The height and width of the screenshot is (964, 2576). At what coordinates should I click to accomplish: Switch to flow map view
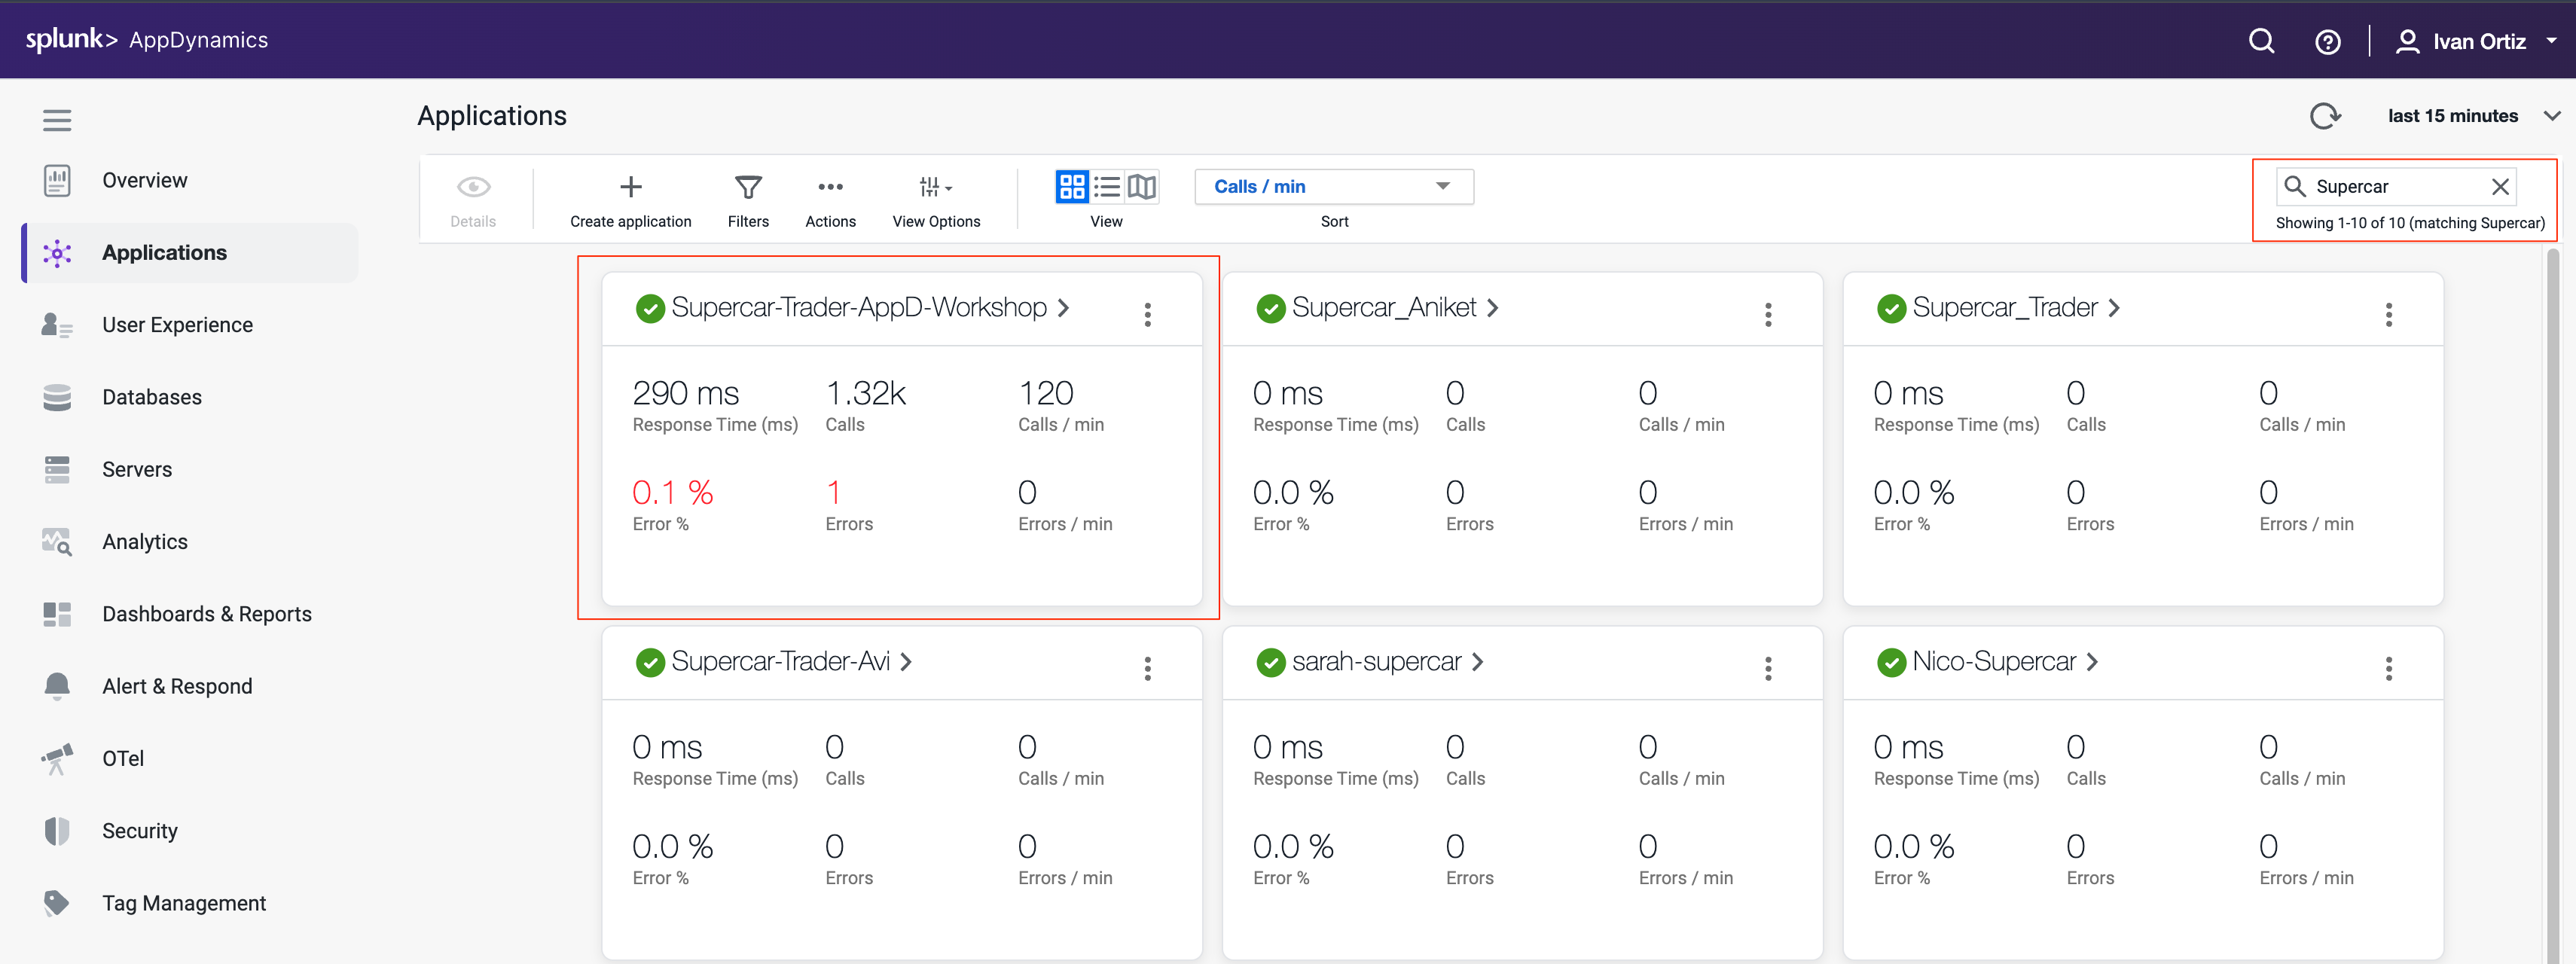(x=1142, y=187)
